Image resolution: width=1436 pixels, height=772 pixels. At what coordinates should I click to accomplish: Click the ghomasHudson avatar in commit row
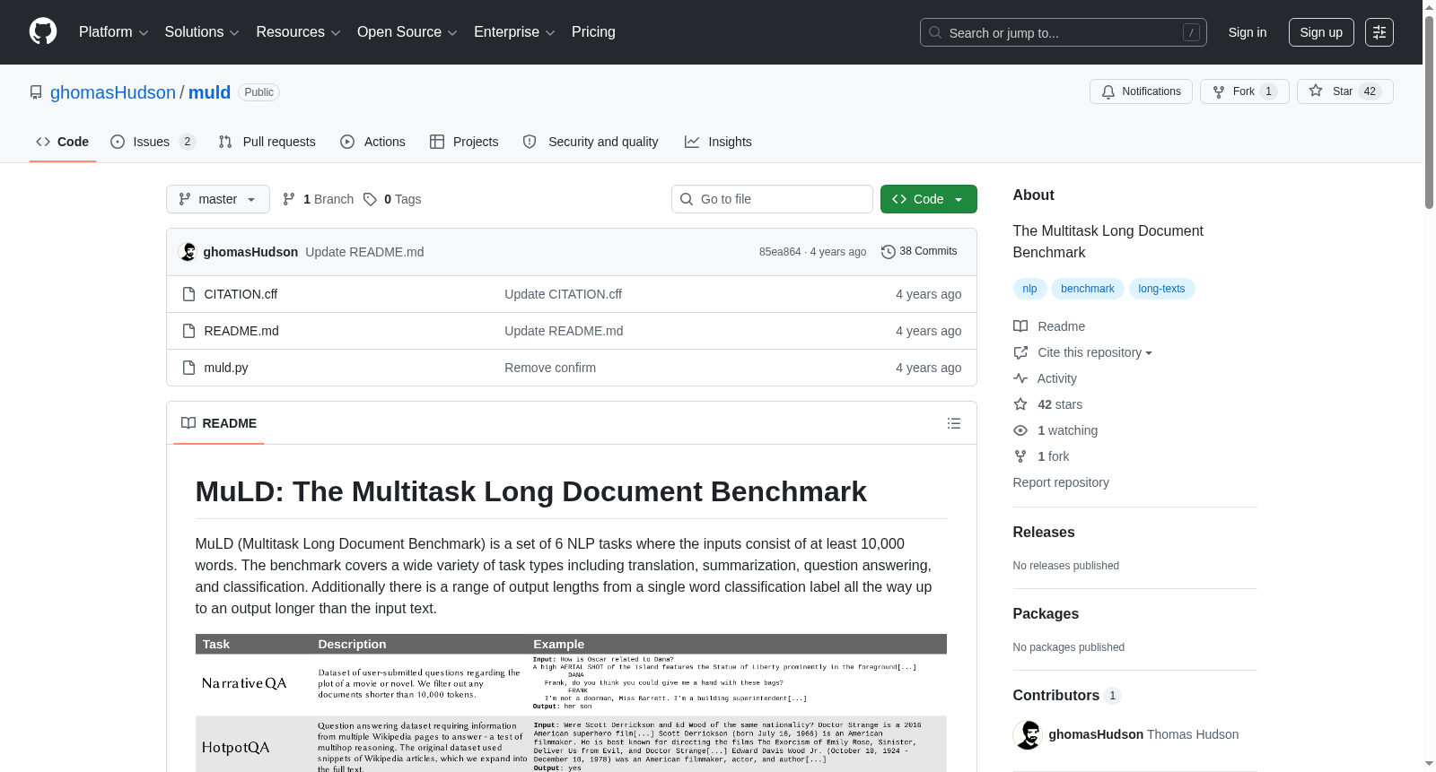click(188, 252)
